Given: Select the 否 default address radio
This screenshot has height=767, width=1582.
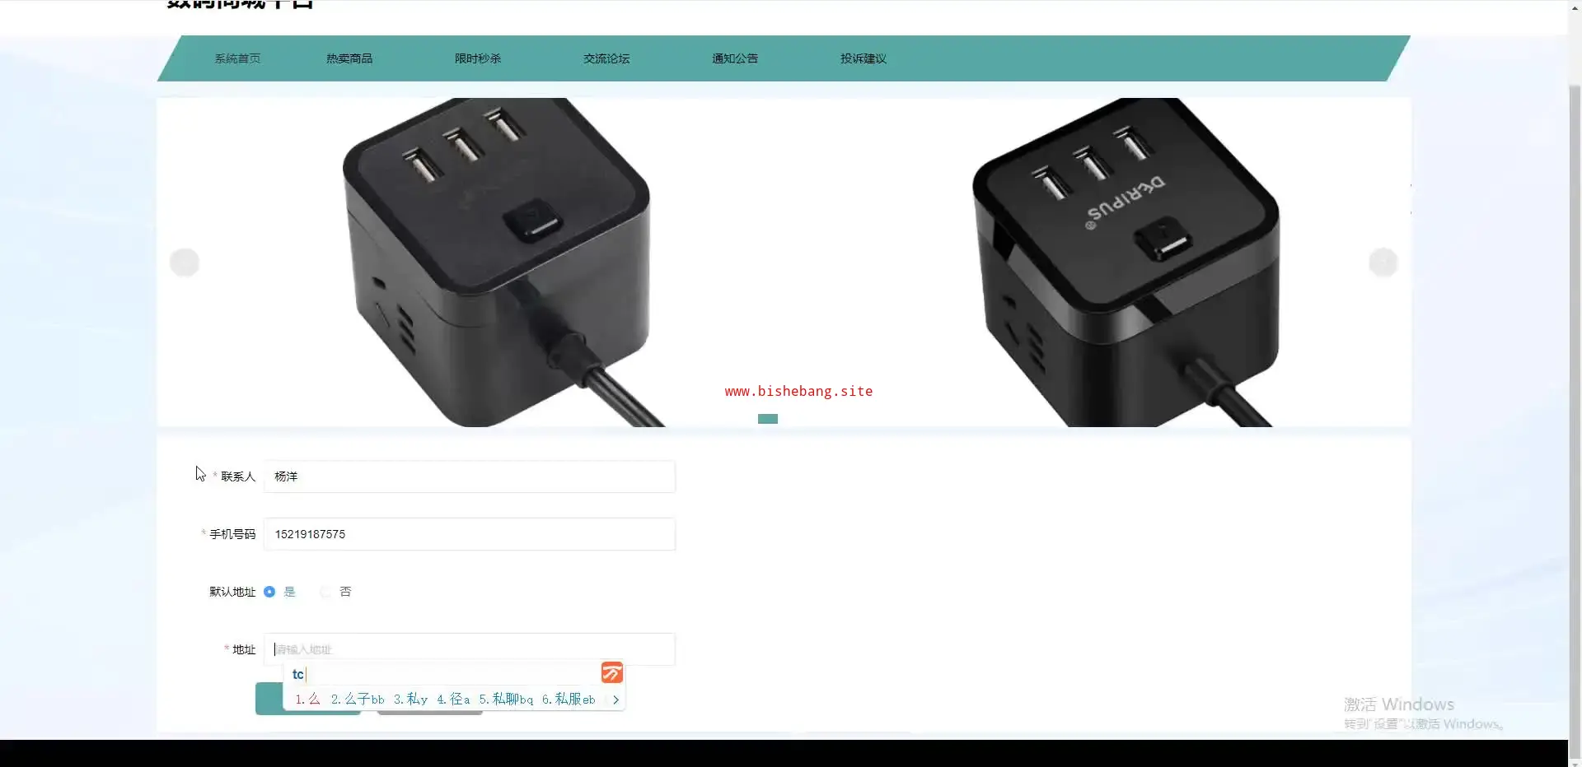Looking at the screenshot, I should 325,592.
